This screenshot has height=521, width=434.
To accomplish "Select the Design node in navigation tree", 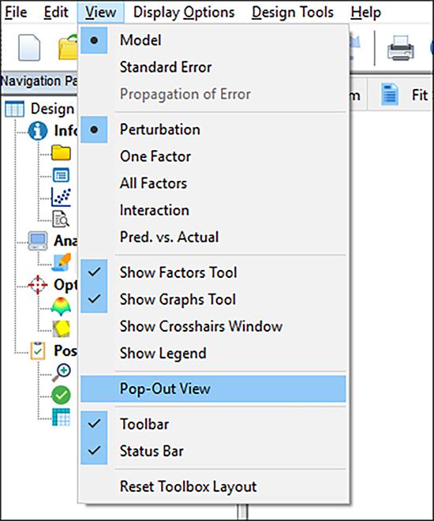I will coord(52,109).
